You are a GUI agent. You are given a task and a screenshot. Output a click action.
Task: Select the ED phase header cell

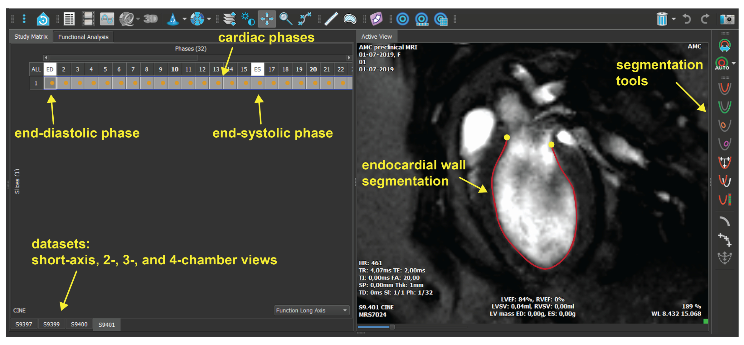click(x=50, y=69)
